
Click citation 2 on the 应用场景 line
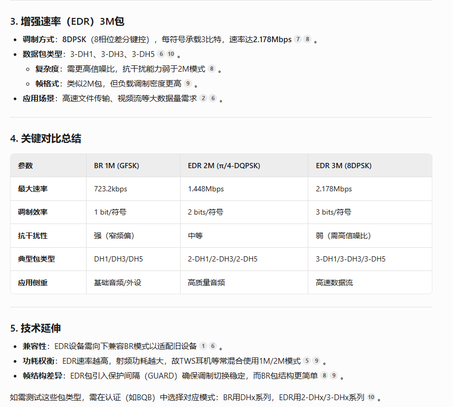coord(203,99)
